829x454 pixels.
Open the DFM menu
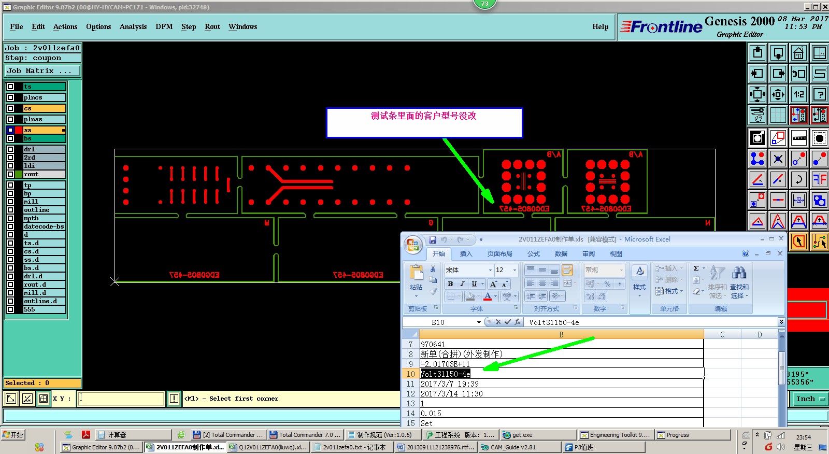pos(164,26)
